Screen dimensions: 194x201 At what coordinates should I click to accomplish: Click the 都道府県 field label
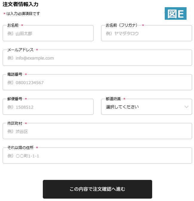coord(113,99)
